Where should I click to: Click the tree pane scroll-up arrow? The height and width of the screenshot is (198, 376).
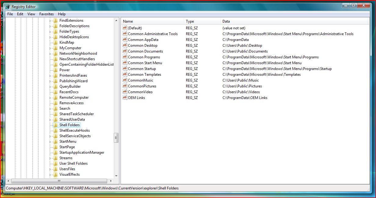(x=116, y=20)
